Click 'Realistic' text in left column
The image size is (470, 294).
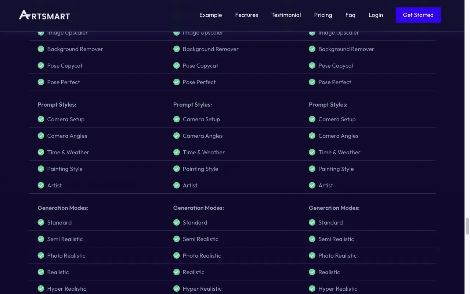(58, 272)
